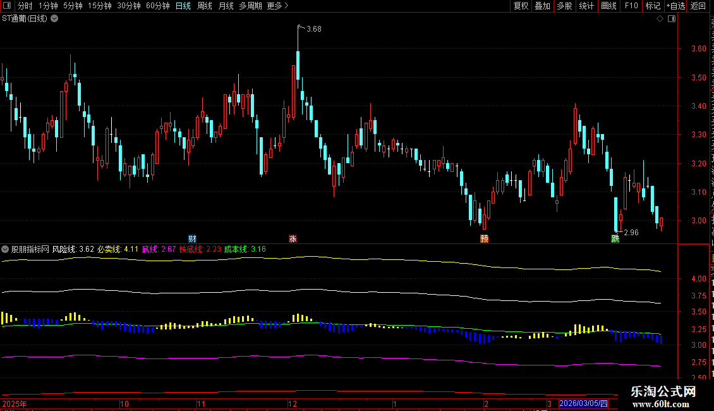
Task: Select the 1分钟 period
Action: click(48, 6)
